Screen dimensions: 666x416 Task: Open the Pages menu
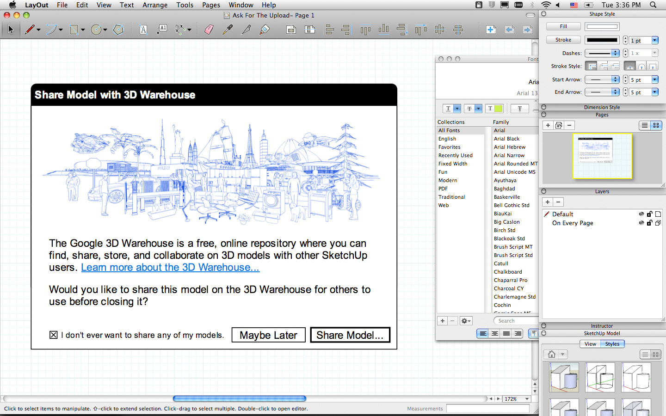click(211, 5)
